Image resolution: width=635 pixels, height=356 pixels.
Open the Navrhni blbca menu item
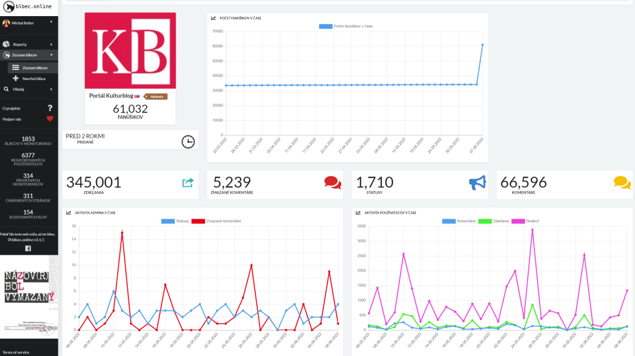click(33, 79)
